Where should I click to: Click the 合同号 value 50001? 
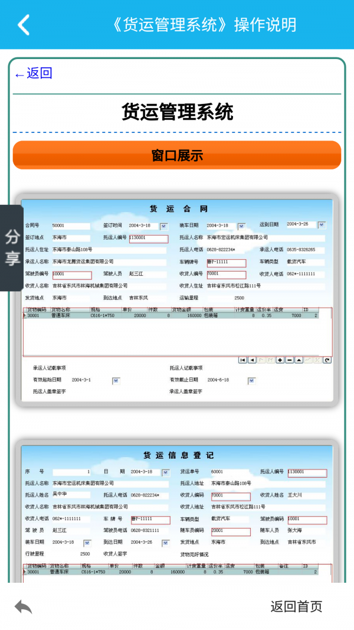(58, 226)
